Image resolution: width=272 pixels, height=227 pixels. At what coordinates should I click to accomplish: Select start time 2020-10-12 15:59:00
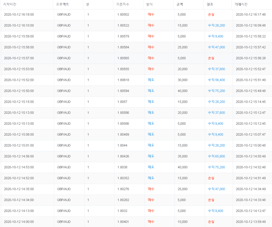coord(19,37)
